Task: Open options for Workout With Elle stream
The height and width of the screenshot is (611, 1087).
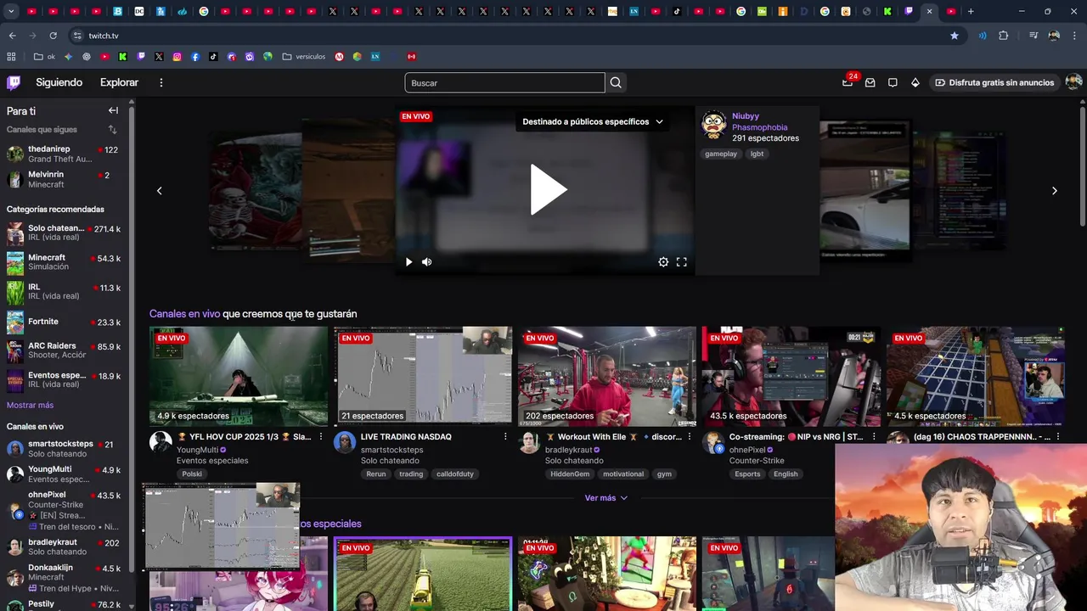Action: tap(690, 437)
